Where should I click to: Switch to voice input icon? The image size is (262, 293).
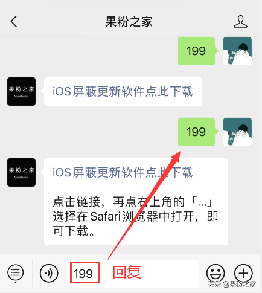[49, 273]
